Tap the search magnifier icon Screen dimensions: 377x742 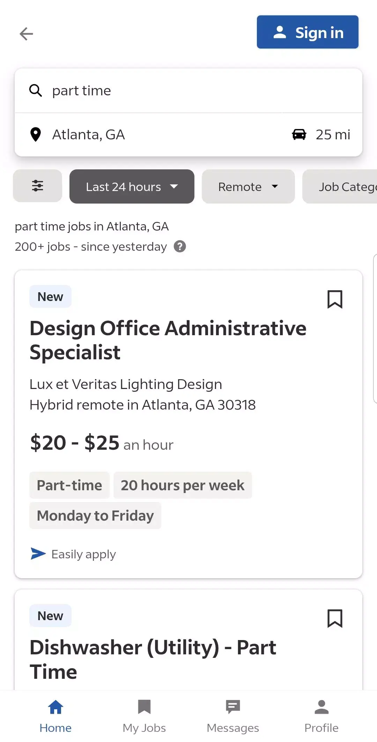(x=36, y=90)
